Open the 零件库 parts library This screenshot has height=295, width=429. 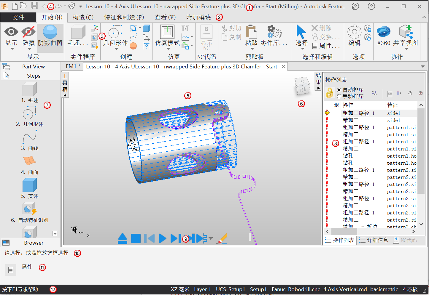(274, 32)
